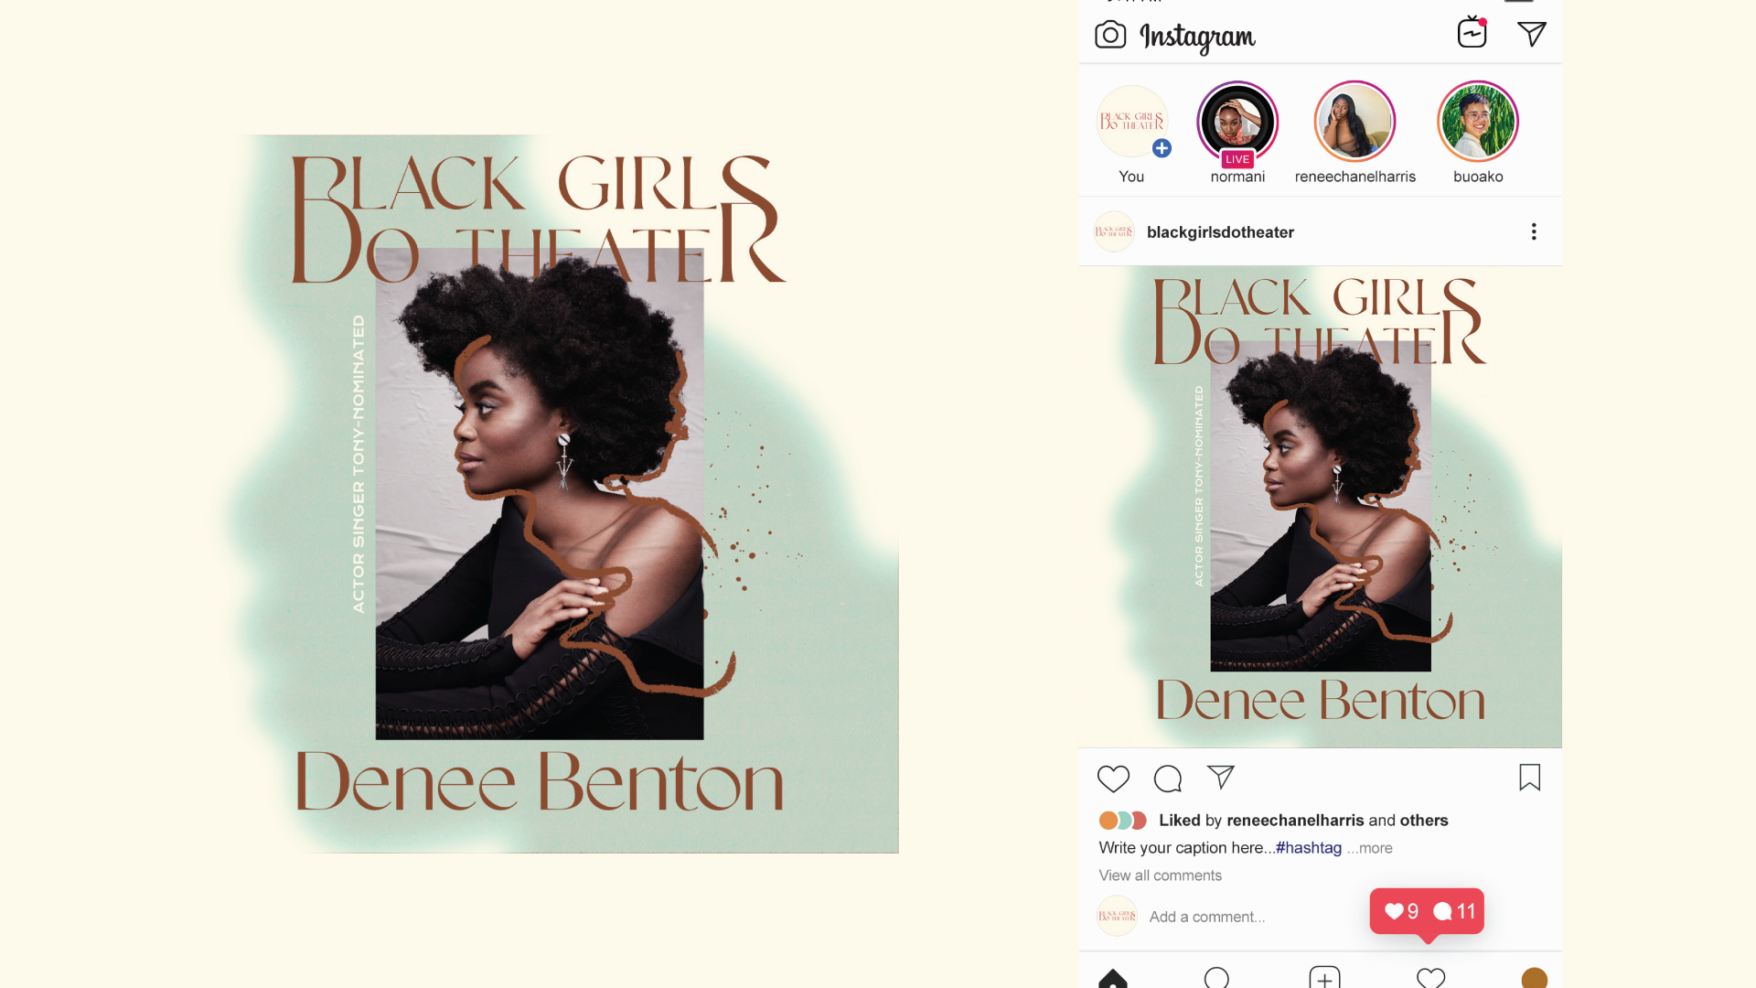Open the three-dot post options menu
1756x988 pixels.
[x=1534, y=231]
